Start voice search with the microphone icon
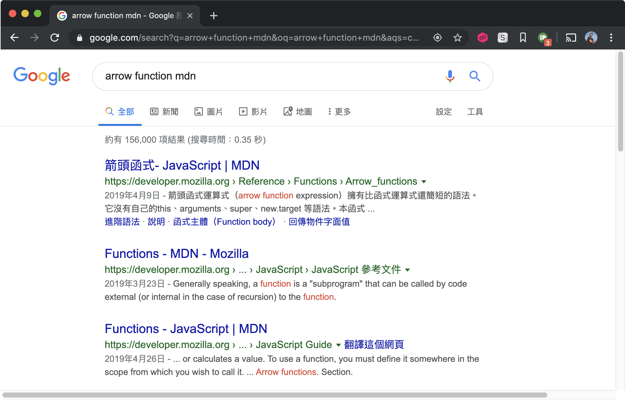This screenshot has width=625, height=400. click(450, 76)
